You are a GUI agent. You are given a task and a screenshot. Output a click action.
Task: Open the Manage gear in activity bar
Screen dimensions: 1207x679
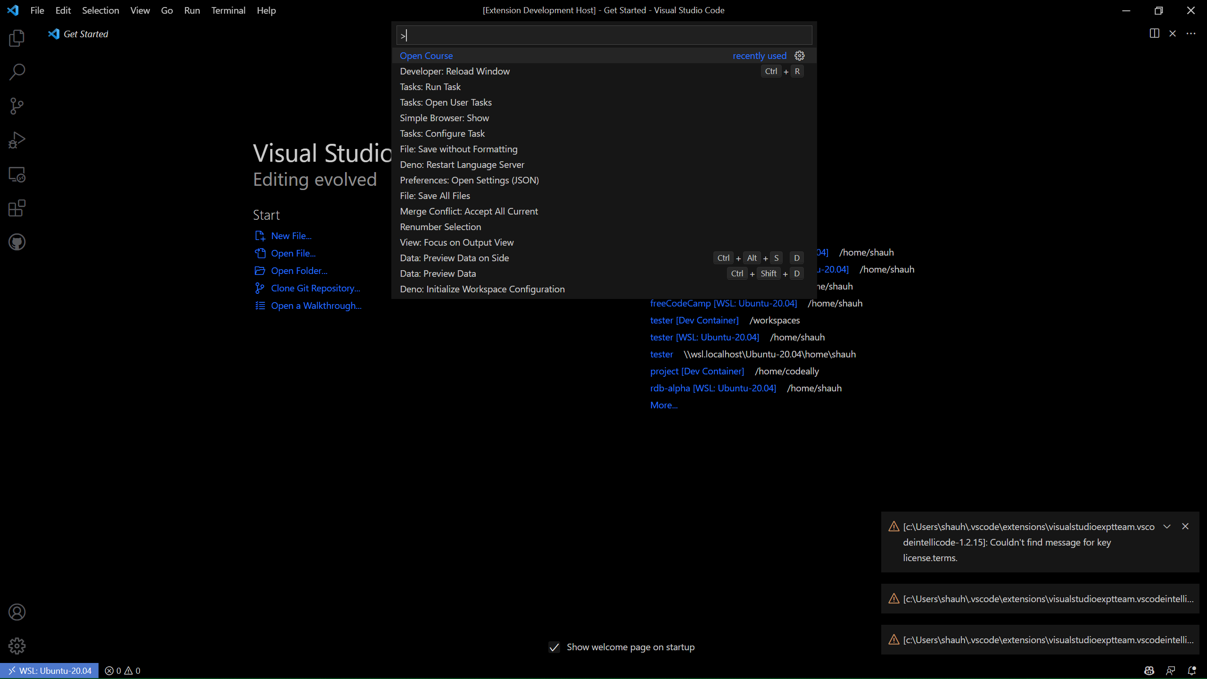pos(17,646)
